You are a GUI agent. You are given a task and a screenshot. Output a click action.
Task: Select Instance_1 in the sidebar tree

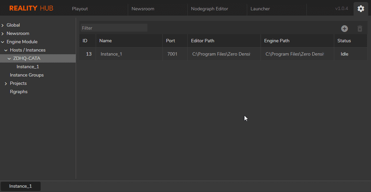tap(28, 67)
